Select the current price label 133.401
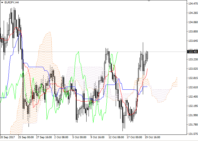The width and height of the screenshot is (198, 141). (x=193, y=52)
